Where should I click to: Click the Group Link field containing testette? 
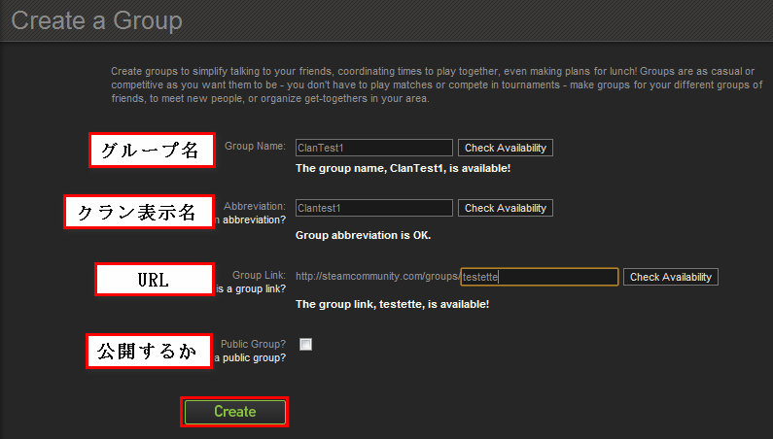click(540, 277)
